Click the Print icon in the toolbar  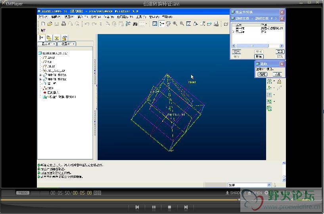point(63,24)
